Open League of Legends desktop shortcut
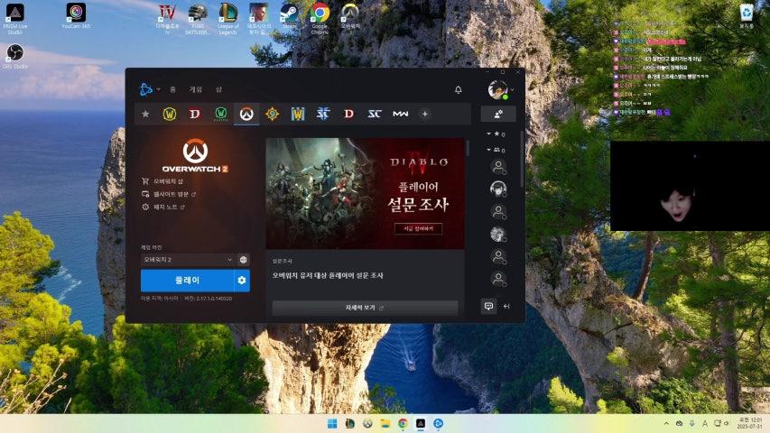The width and height of the screenshot is (770, 433). click(x=227, y=18)
